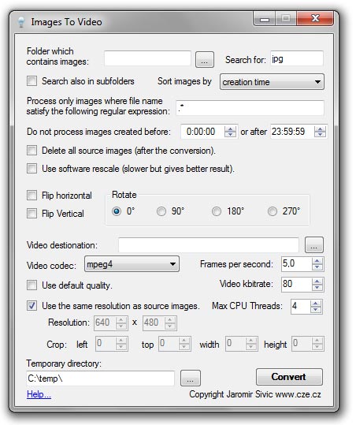Decrease the video kbitrate value
This screenshot has height=425, width=356.
(317, 288)
